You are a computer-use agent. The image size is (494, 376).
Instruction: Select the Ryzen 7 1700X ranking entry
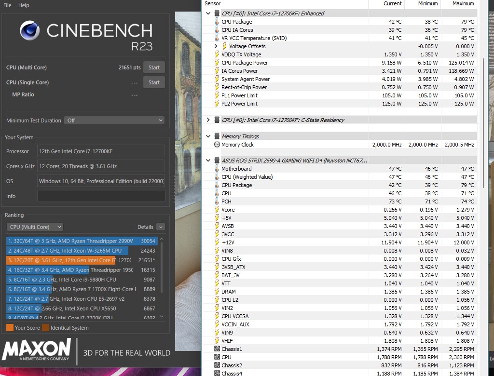point(82,289)
